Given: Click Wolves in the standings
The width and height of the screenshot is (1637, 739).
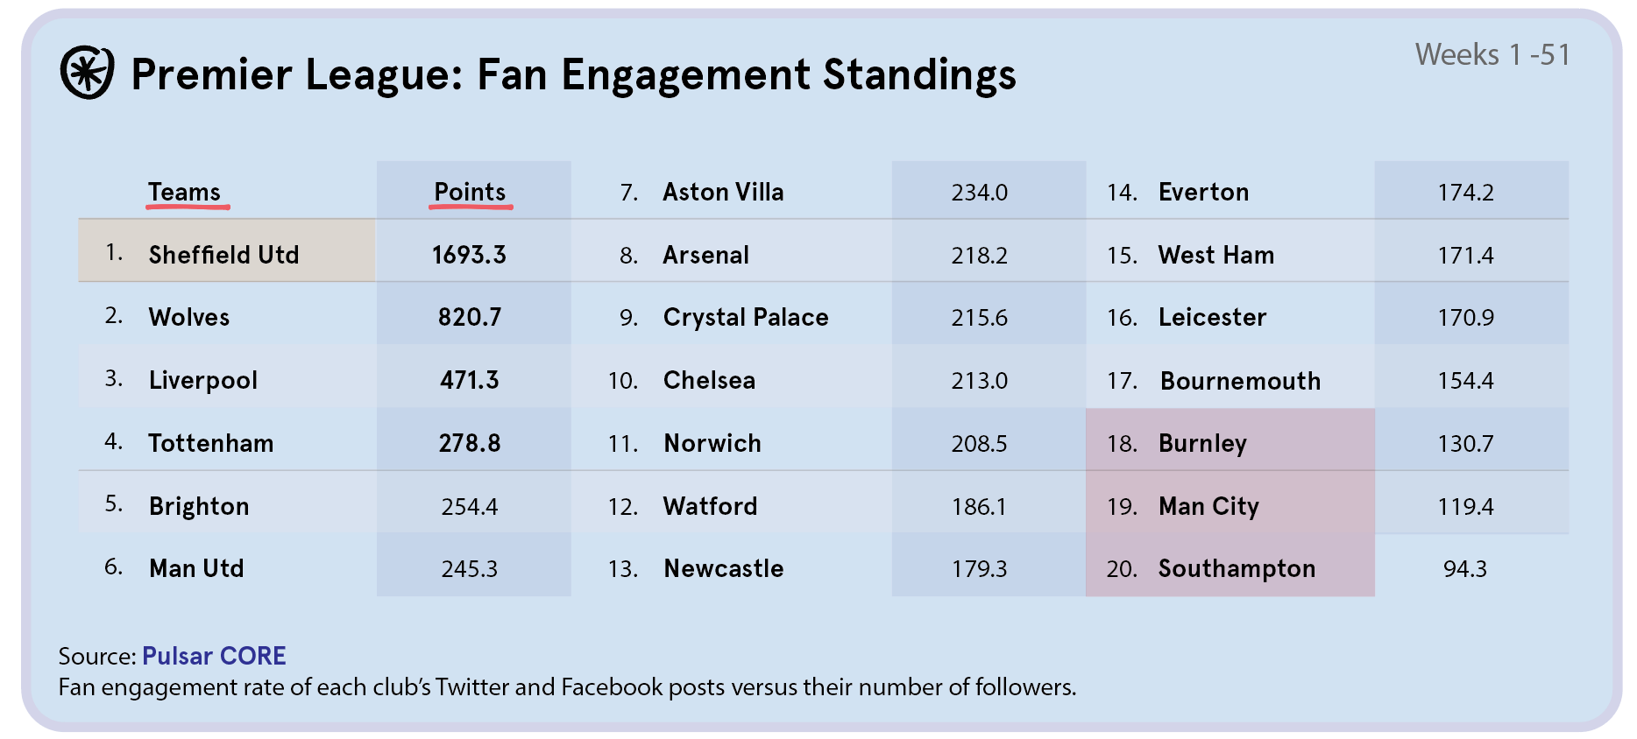Looking at the screenshot, I should tap(189, 317).
